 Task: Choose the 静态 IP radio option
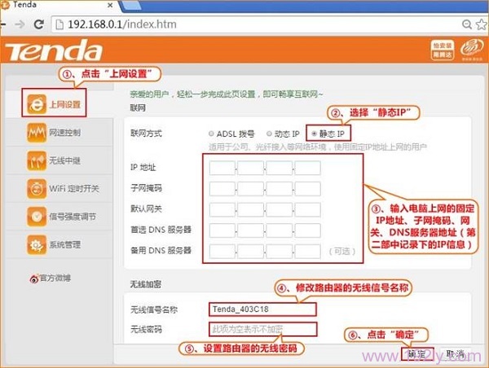(x=312, y=133)
